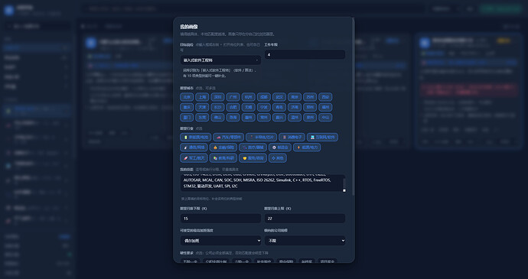Toggle the 苏州 city chip
The width and height of the screenshot is (528, 279).
click(310, 97)
